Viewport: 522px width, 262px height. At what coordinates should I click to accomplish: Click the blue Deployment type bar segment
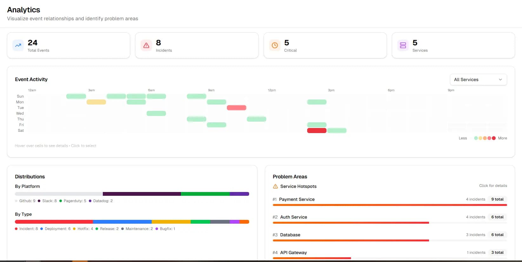pos(122,222)
